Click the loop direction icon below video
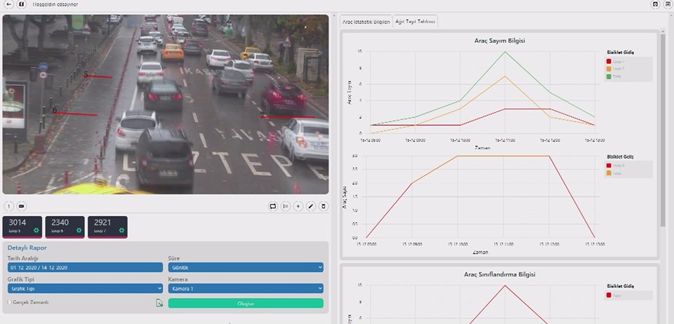Screen dimensions: 674x324 pyautogui.click(x=273, y=206)
